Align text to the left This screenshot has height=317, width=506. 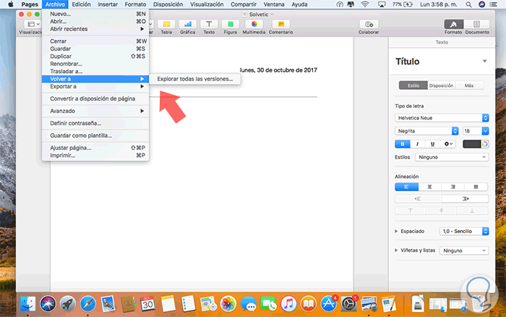pyautogui.click(x=406, y=187)
